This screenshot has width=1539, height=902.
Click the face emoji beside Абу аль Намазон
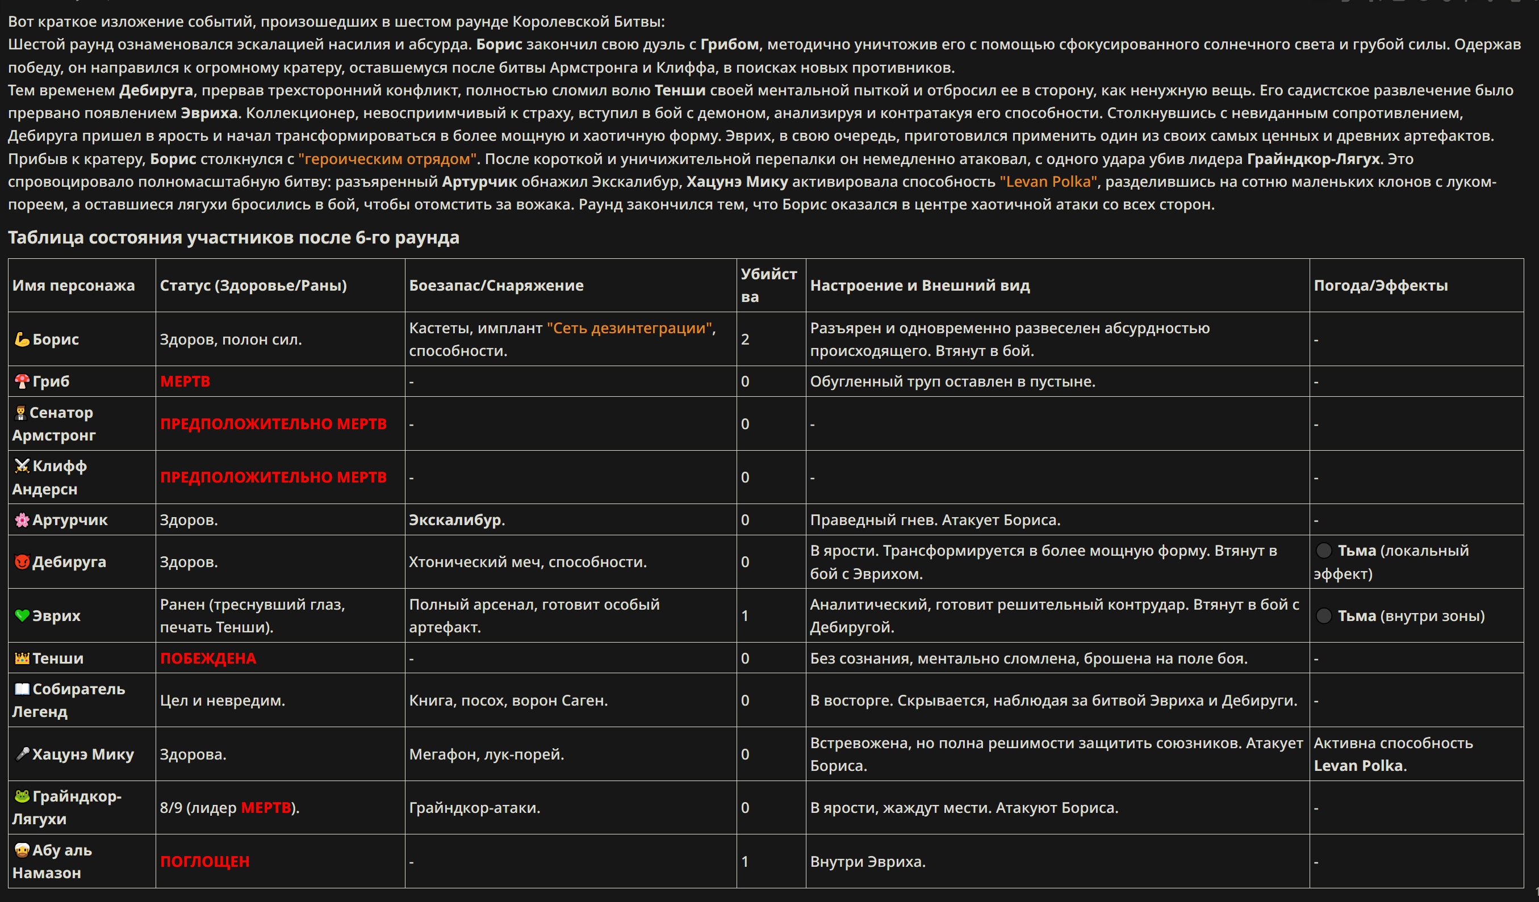click(22, 850)
